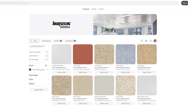This screenshot has height=106, width=188.
Task: Click the Sign In button
Action: [x=185, y=3]
